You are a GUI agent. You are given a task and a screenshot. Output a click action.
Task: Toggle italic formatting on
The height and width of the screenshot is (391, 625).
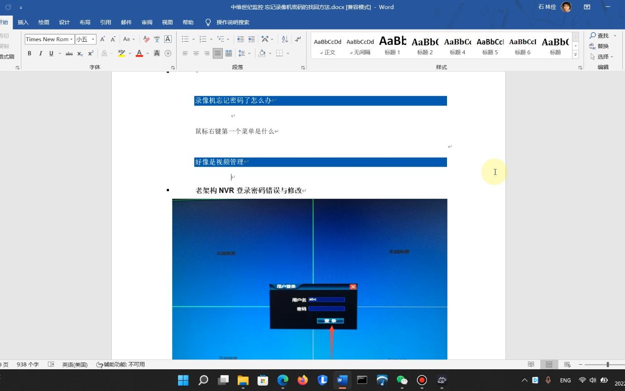click(x=40, y=53)
